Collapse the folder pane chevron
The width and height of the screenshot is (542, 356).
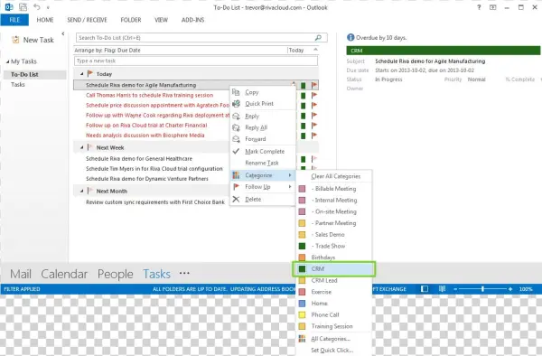tap(63, 33)
